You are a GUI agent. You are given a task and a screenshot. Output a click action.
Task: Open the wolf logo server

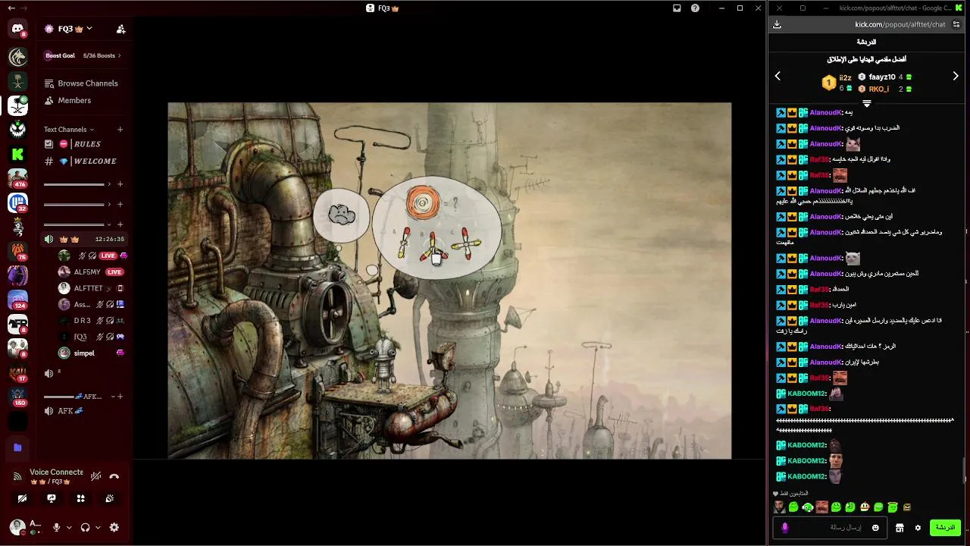click(17, 57)
